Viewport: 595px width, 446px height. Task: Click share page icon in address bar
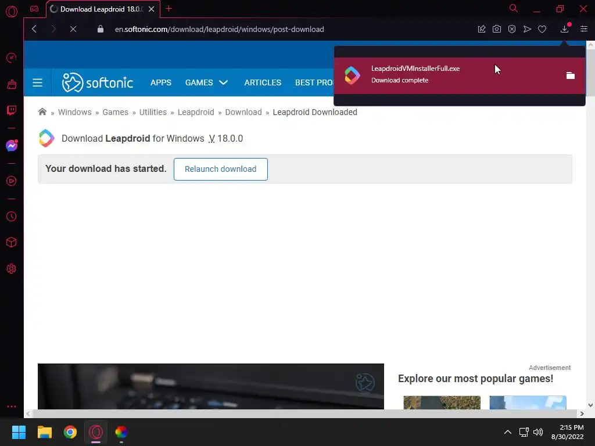click(482, 29)
